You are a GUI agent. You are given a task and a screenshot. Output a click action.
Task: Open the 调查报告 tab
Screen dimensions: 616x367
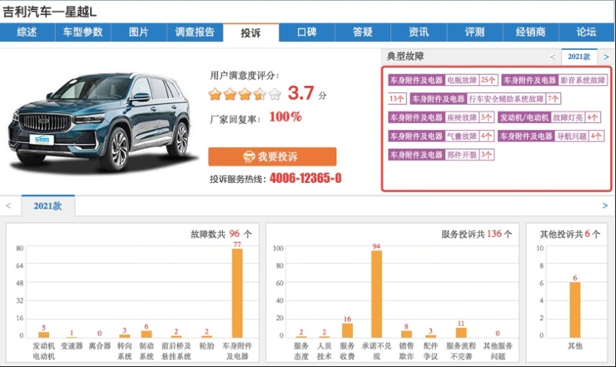click(x=195, y=33)
